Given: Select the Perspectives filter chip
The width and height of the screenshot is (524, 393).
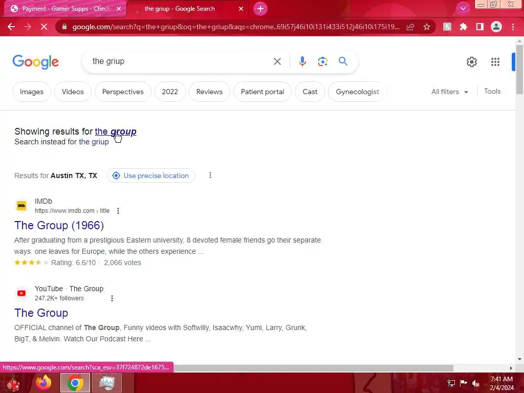Looking at the screenshot, I should (x=123, y=92).
